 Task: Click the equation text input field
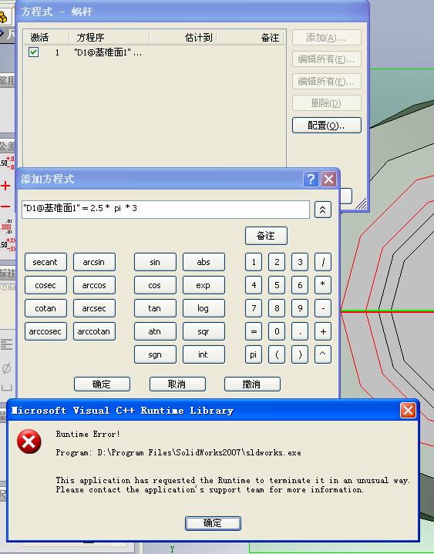(166, 209)
